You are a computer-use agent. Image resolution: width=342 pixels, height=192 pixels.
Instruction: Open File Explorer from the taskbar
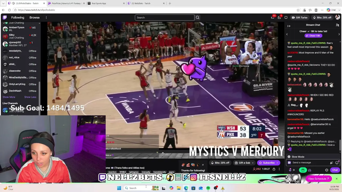tap(178, 188)
